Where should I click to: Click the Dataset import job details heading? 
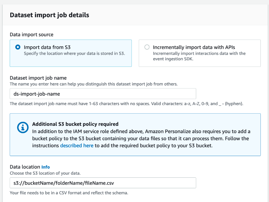(49, 15)
